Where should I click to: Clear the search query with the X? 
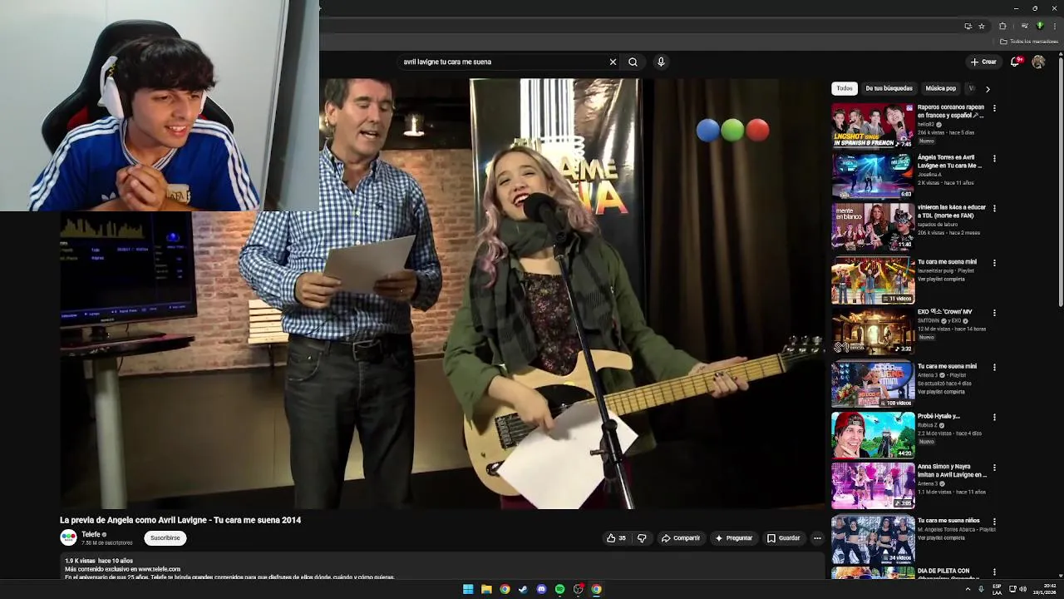pyautogui.click(x=613, y=62)
